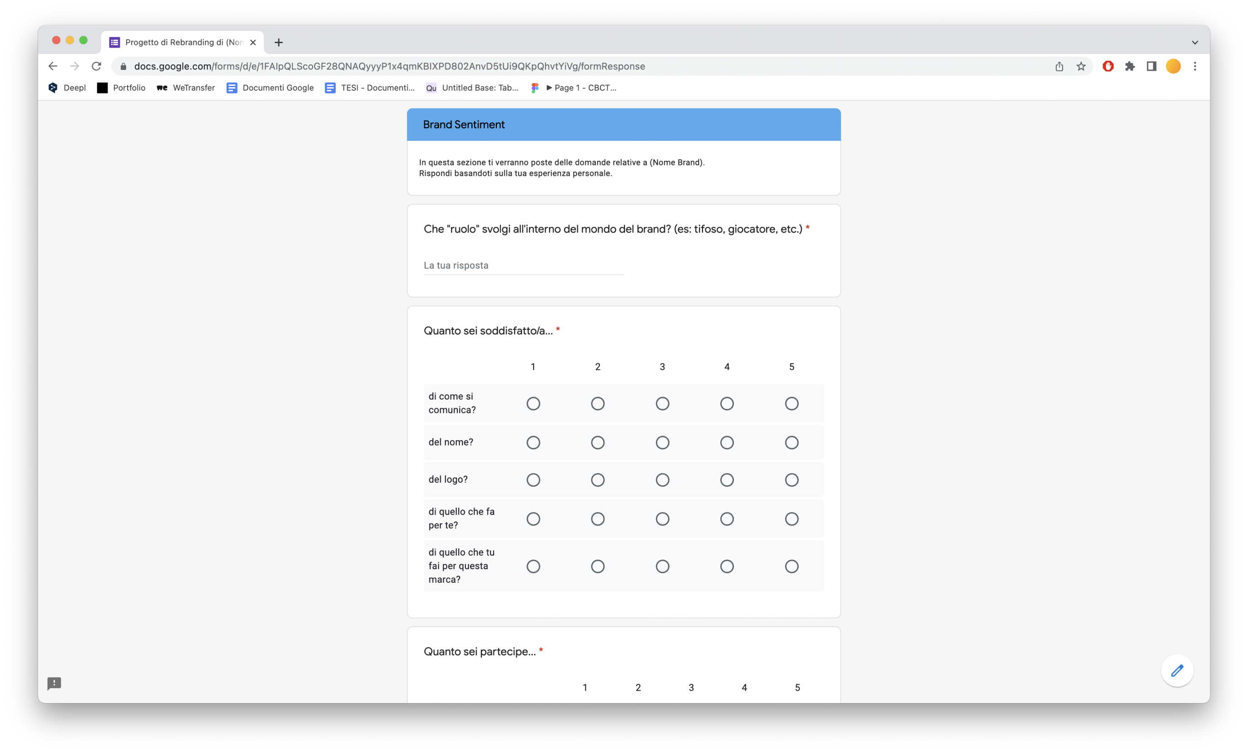Rate 'del logo?' as 3
The width and height of the screenshot is (1248, 753).
662,480
